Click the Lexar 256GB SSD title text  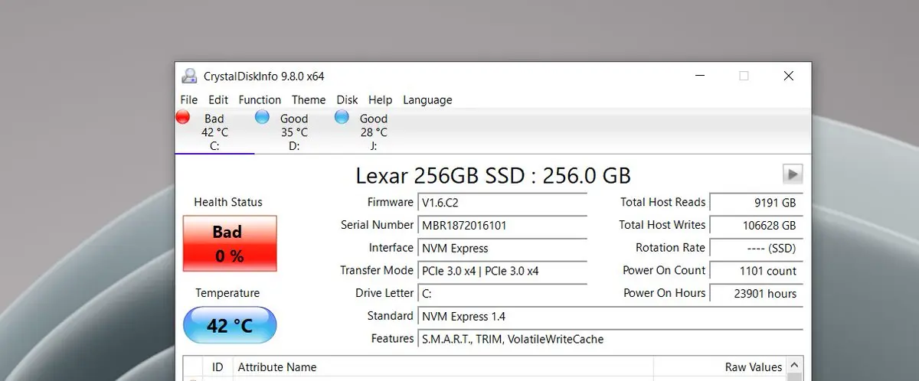click(x=493, y=175)
